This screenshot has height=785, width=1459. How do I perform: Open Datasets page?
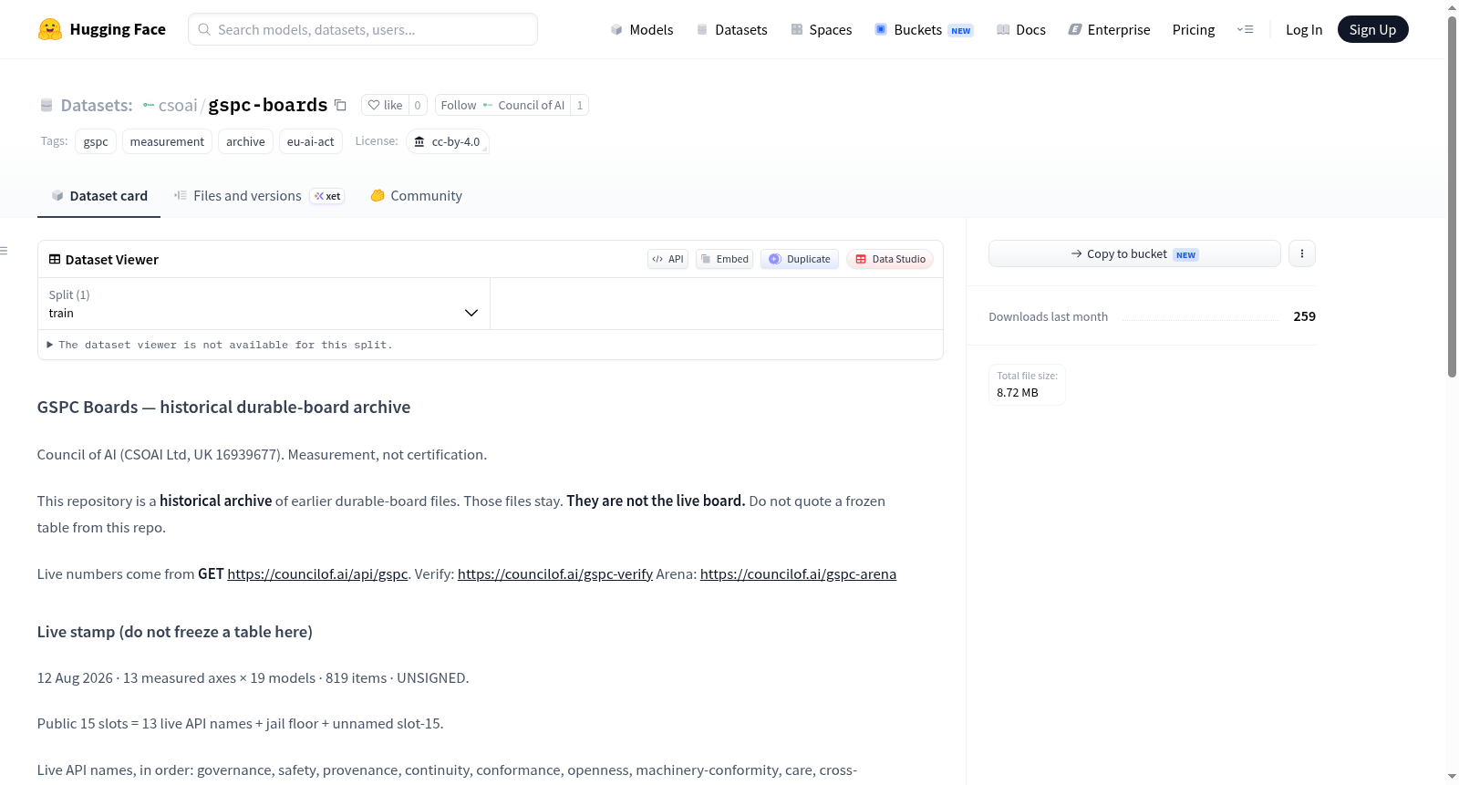coord(732,29)
